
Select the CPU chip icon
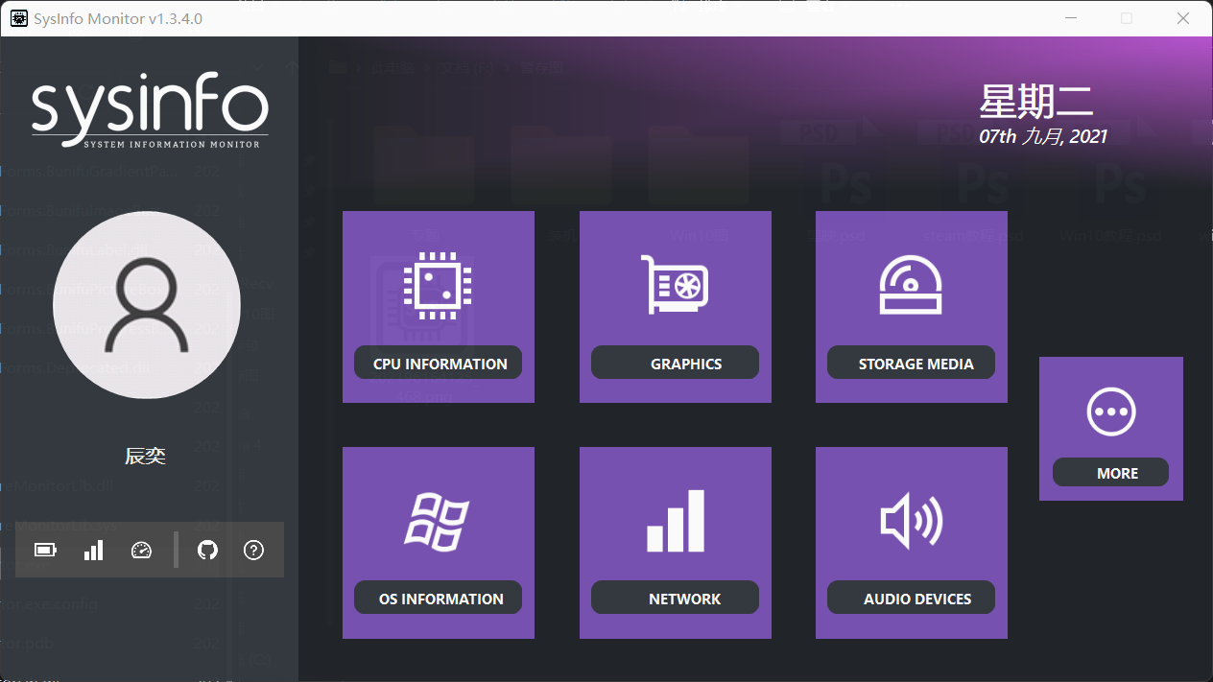pyautogui.click(x=438, y=286)
